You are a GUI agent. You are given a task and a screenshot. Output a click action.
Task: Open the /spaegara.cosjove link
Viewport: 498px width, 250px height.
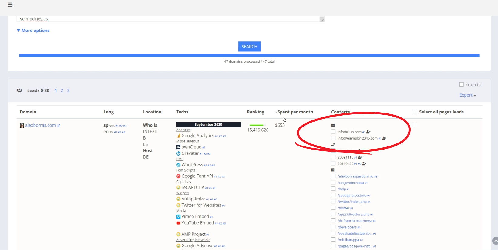[352, 196]
